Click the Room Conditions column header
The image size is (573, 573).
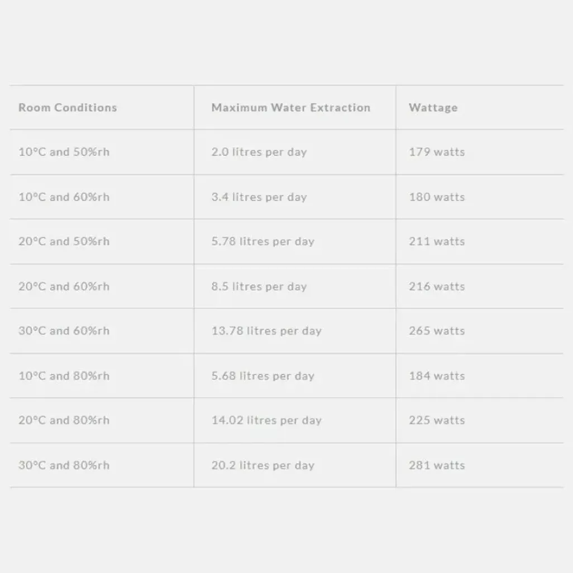click(68, 108)
